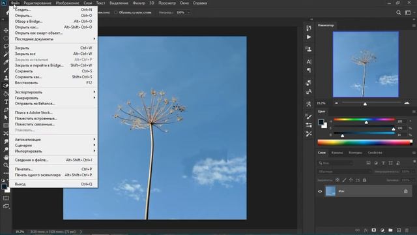Select the Clone Stamp tool
The height and width of the screenshot is (235, 417).
pyautogui.click(x=6, y=78)
